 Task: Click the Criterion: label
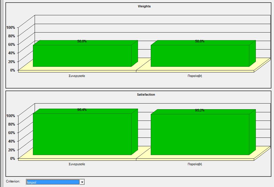pyautogui.click(x=13, y=181)
